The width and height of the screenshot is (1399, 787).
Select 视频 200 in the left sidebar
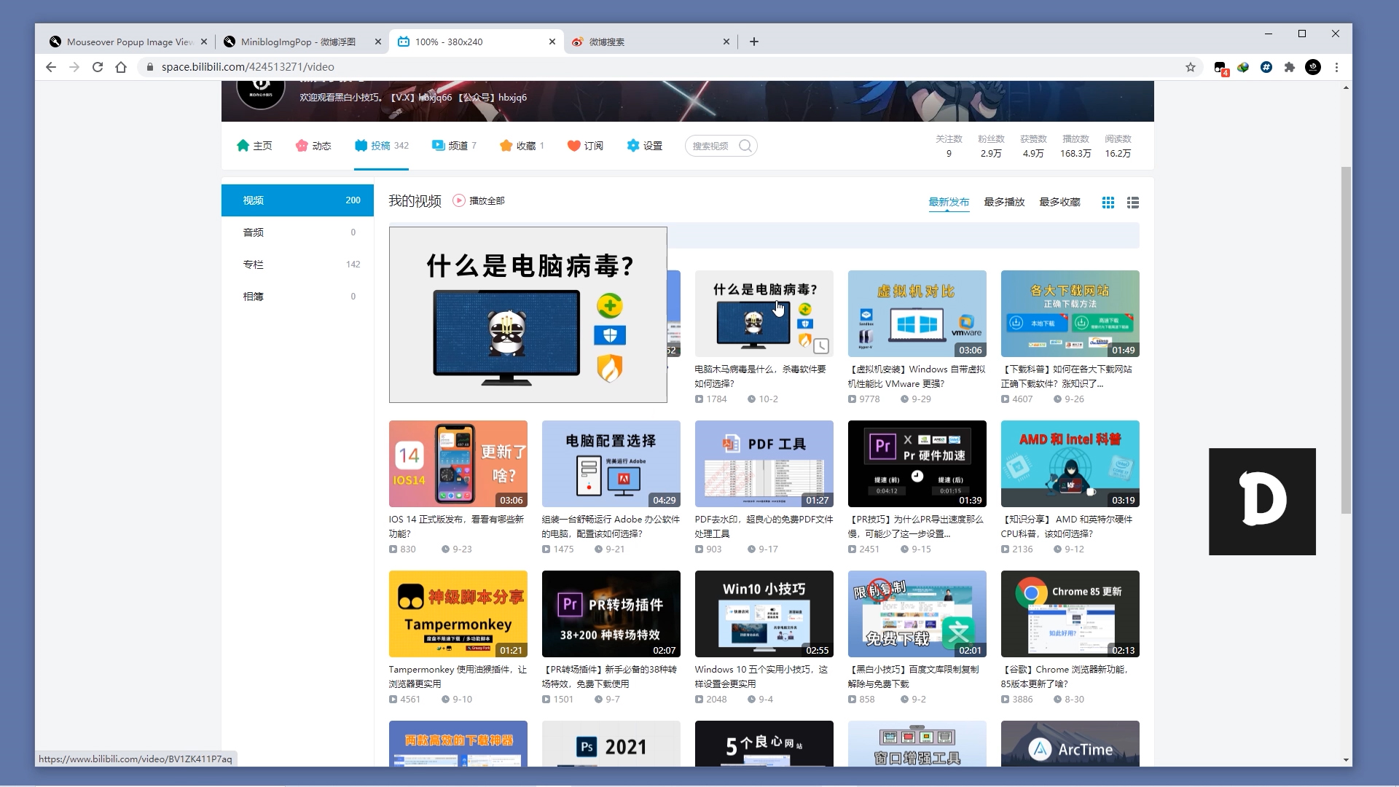coord(297,200)
